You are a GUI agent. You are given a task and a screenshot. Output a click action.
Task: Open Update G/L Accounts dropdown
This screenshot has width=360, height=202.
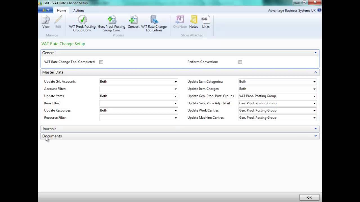click(175, 82)
